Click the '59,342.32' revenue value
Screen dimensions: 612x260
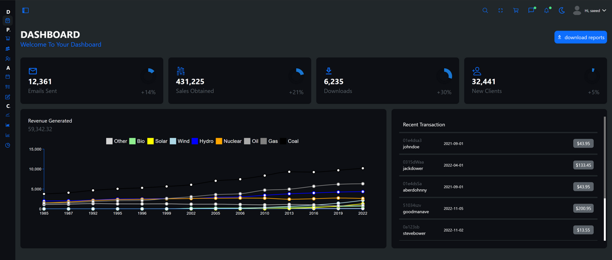pyautogui.click(x=40, y=129)
